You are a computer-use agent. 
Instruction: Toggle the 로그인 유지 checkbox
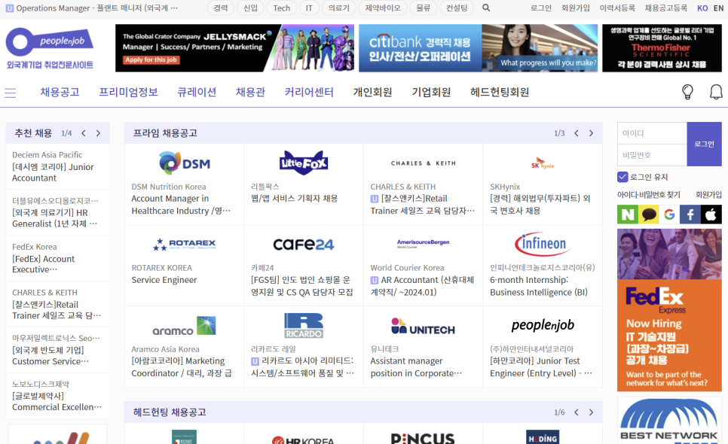[x=622, y=177]
